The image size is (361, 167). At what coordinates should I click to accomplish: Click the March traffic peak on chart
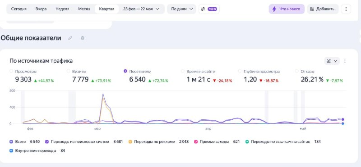tap(103, 94)
